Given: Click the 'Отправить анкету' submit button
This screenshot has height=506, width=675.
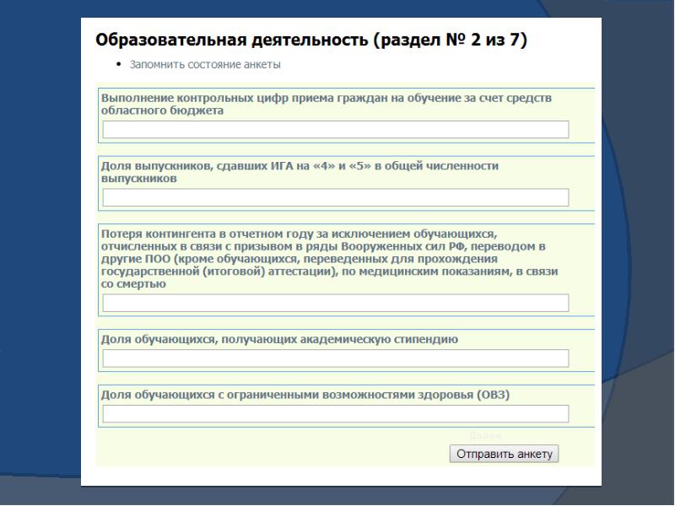Looking at the screenshot, I should click(x=504, y=454).
